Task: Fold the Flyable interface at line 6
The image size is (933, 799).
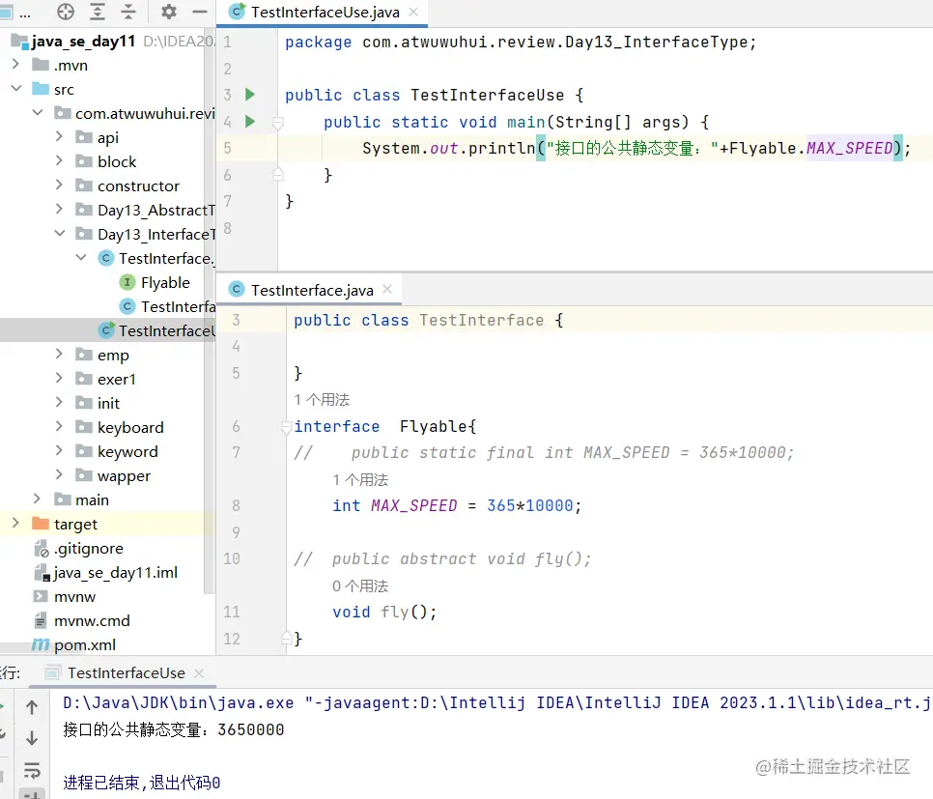Action: pyautogui.click(x=286, y=427)
